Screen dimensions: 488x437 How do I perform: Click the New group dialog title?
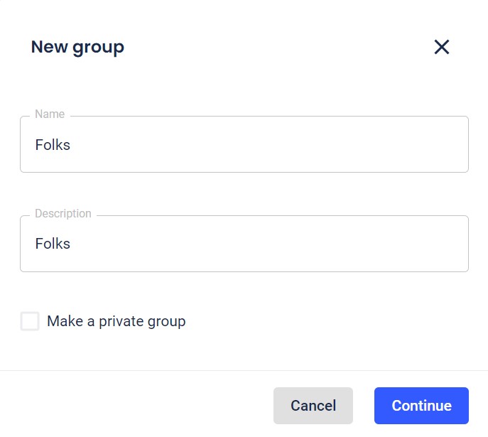(77, 48)
